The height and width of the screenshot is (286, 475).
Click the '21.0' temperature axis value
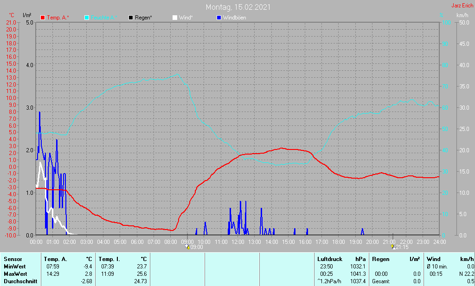11,22
